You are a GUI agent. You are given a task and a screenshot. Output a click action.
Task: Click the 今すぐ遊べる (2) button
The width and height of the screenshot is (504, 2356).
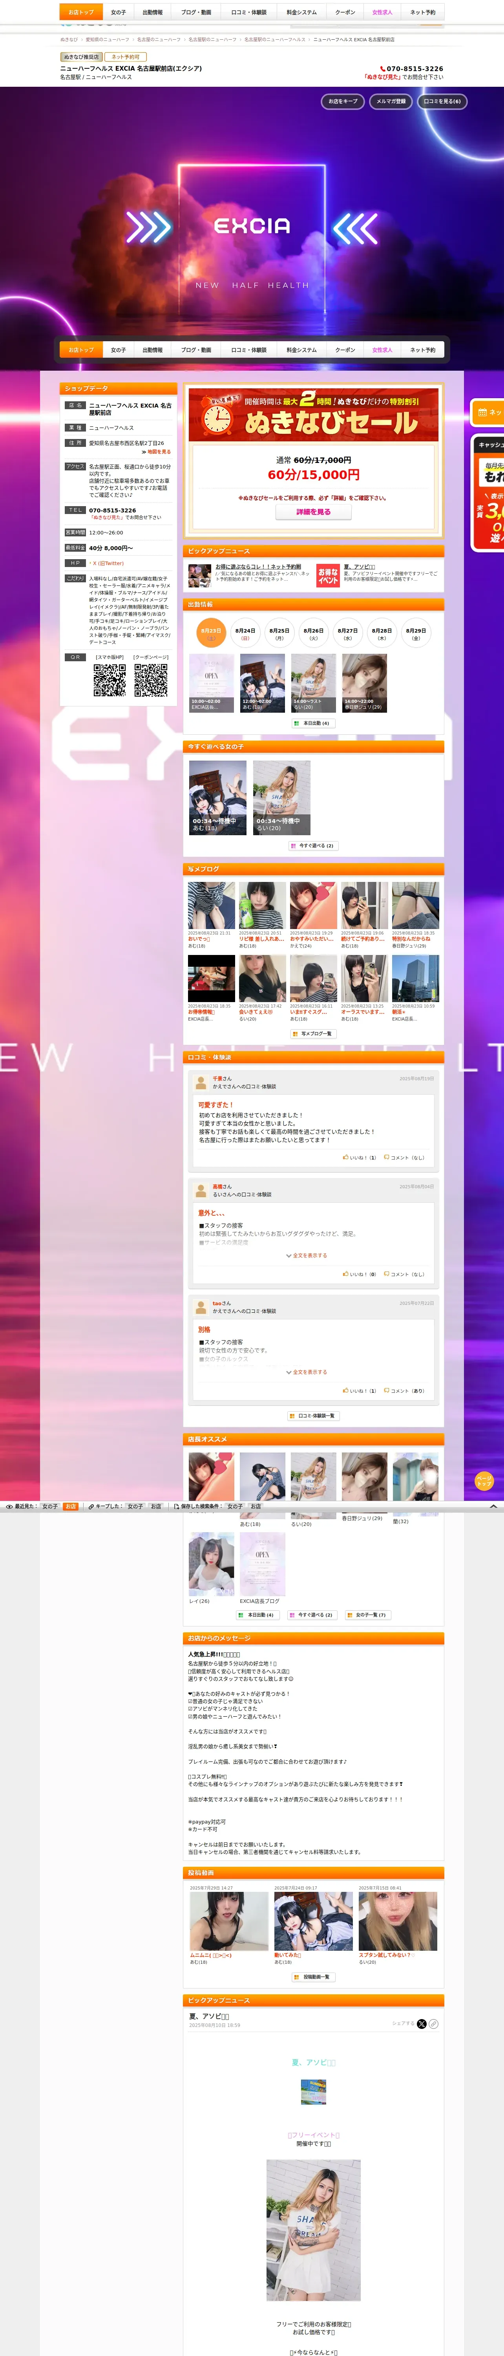pyautogui.click(x=313, y=846)
